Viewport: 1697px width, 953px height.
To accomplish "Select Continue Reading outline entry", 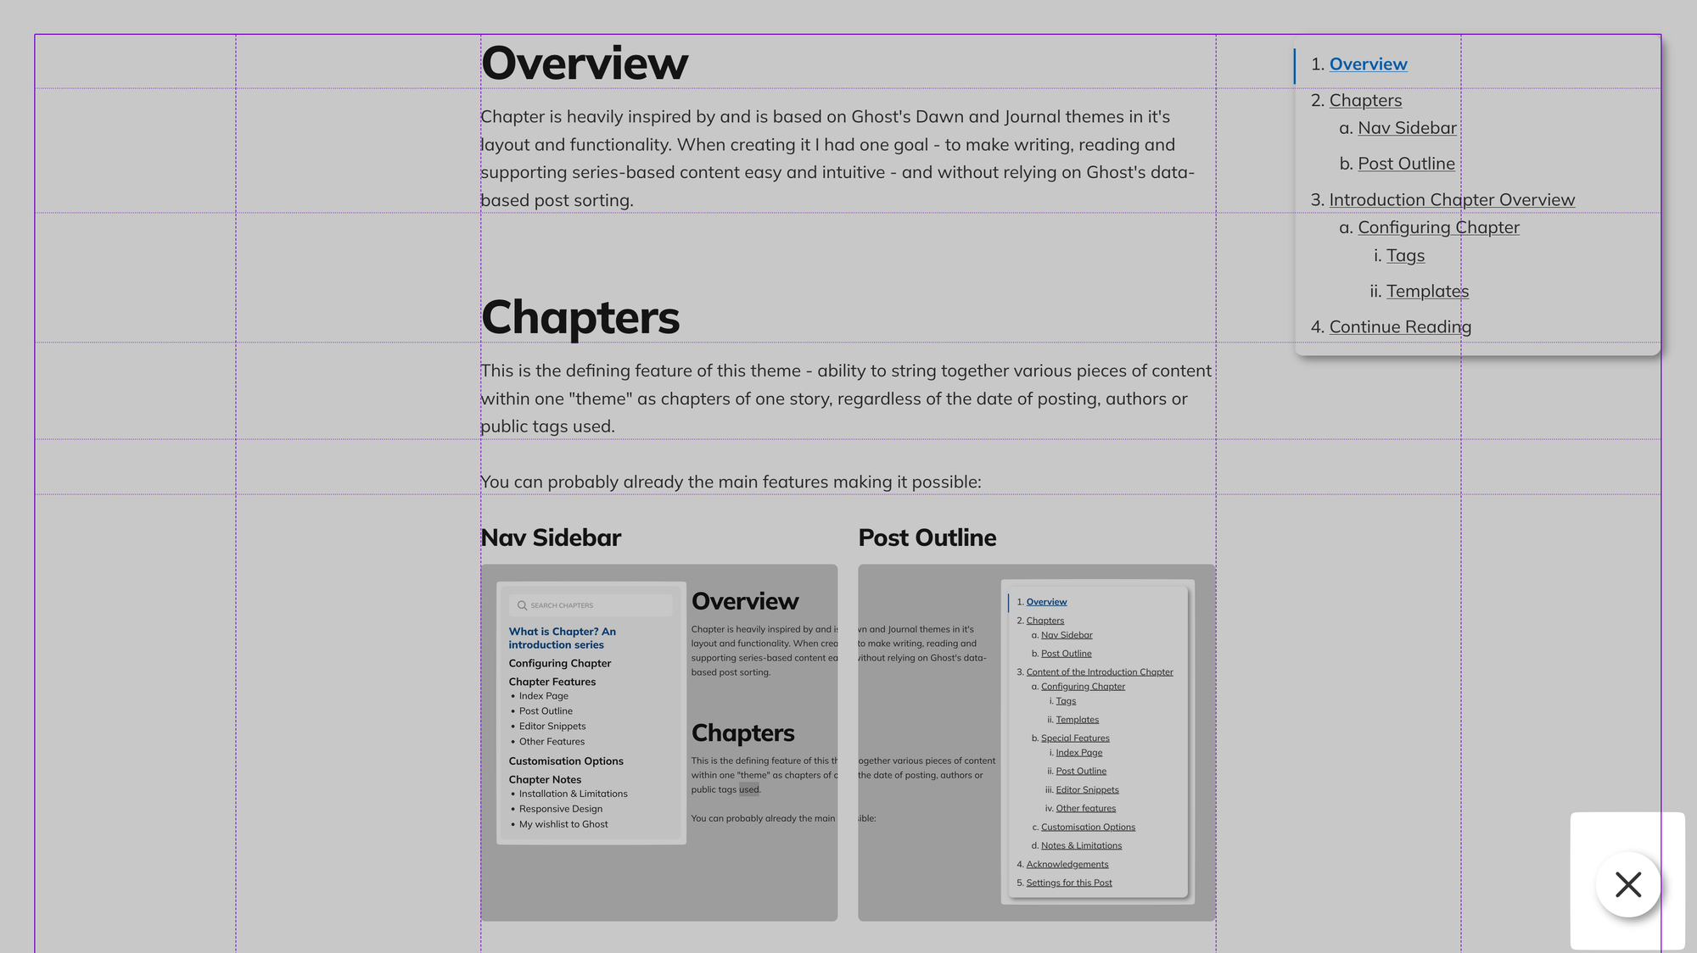I will pyautogui.click(x=1400, y=326).
